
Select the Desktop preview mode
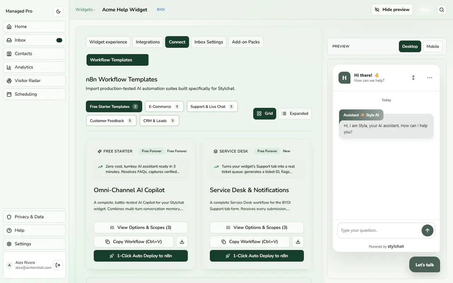(x=410, y=46)
